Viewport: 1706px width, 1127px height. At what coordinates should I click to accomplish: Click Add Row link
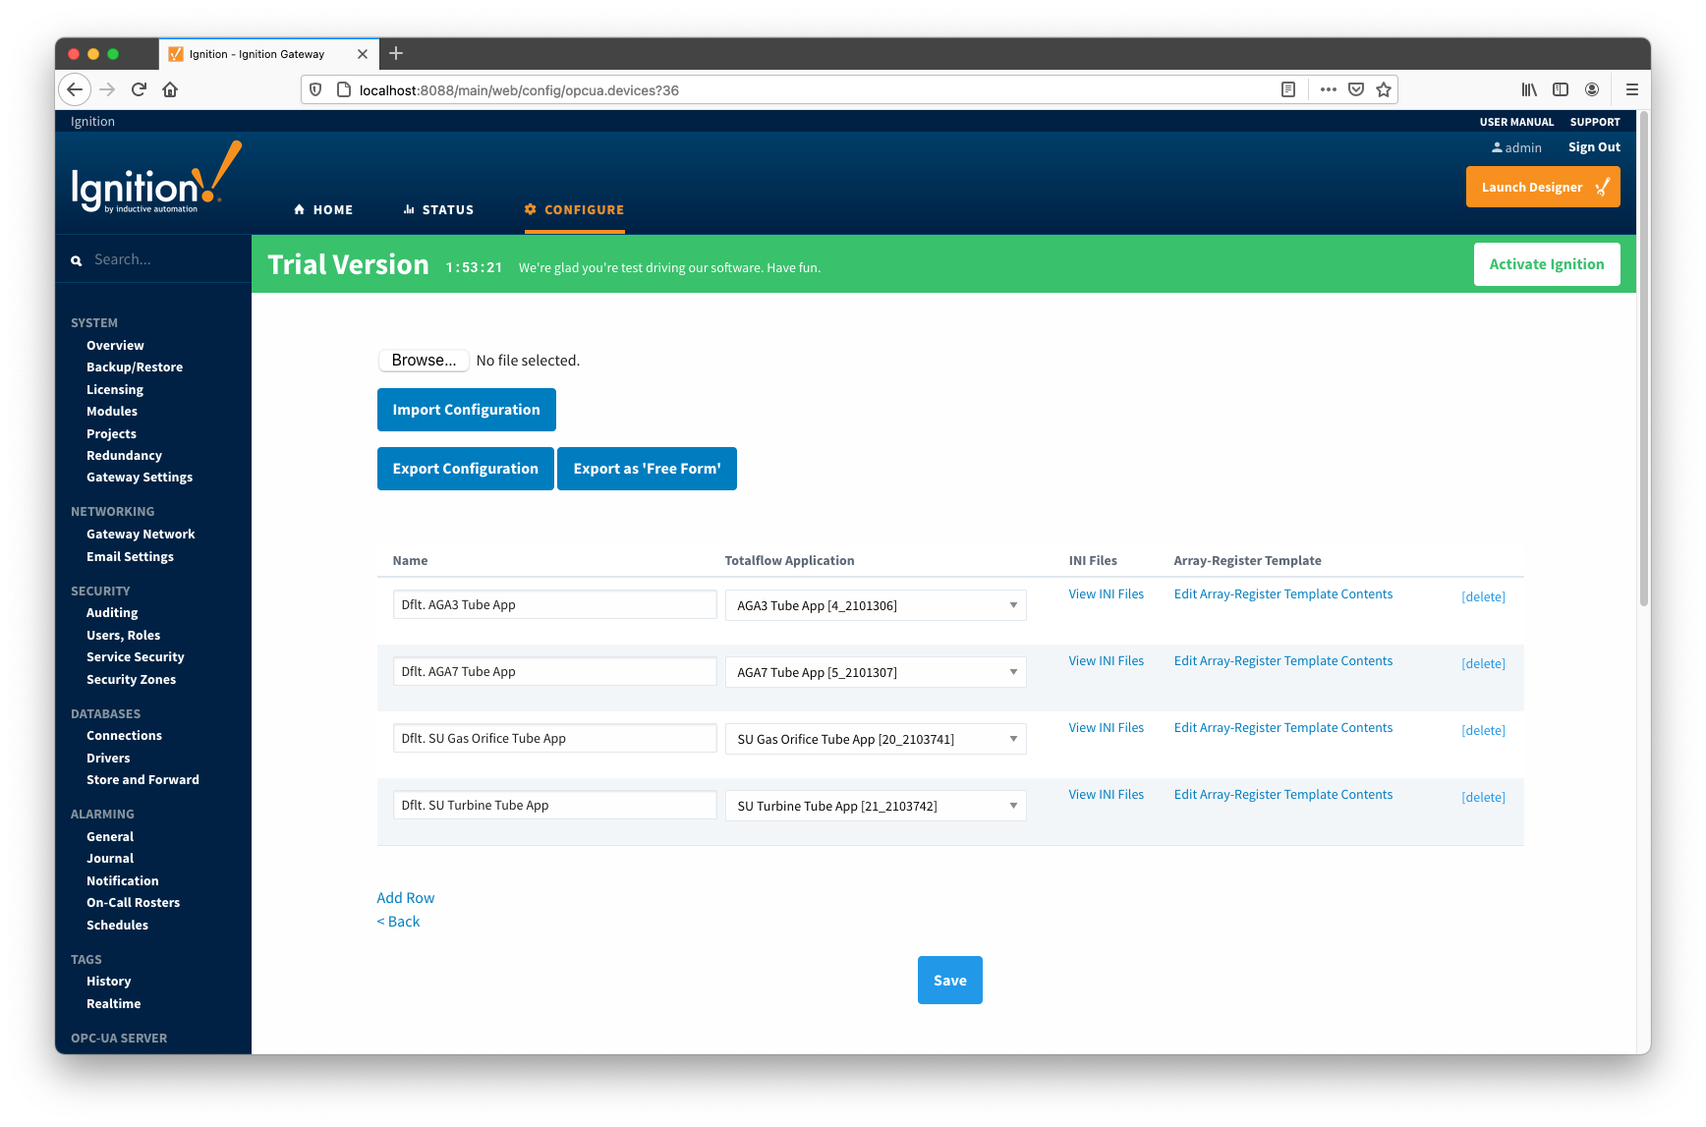click(x=406, y=898)
